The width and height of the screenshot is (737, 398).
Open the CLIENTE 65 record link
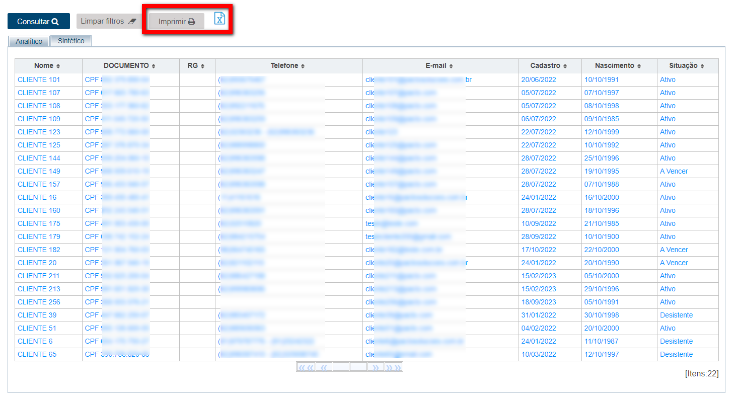(37, 354)
